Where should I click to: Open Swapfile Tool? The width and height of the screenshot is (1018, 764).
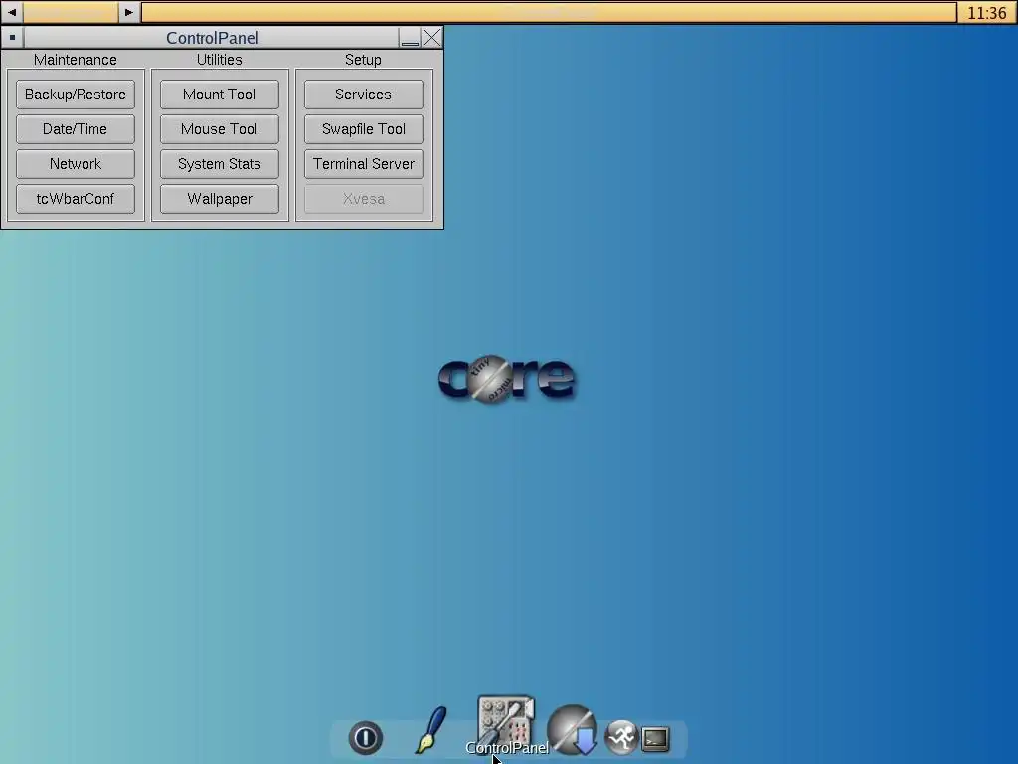[364, 129]
